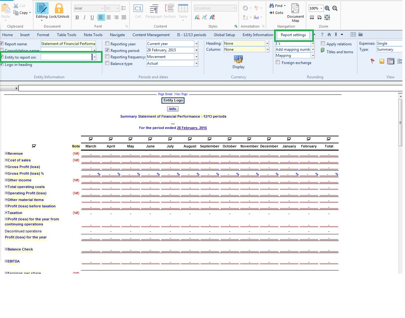The height and width of the screenshot is (318, 405).
Task: Click the home icon beside the tabs
Action: tap(329, 35)
